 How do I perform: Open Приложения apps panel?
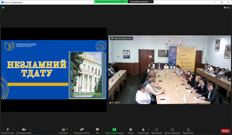157,131
